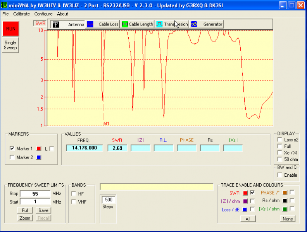This screenshot has height=232, width=307.
Task: Switch to the Cable Length tab label
Action: pyautogui.click(x=141, y=24)
